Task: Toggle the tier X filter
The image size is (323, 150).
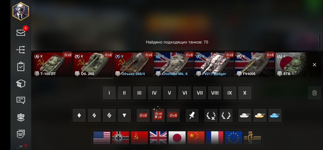Action: (245, 93)
